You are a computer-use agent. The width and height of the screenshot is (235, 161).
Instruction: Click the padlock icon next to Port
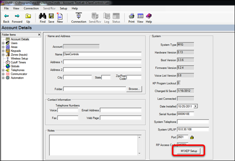[x=192, y=137]
